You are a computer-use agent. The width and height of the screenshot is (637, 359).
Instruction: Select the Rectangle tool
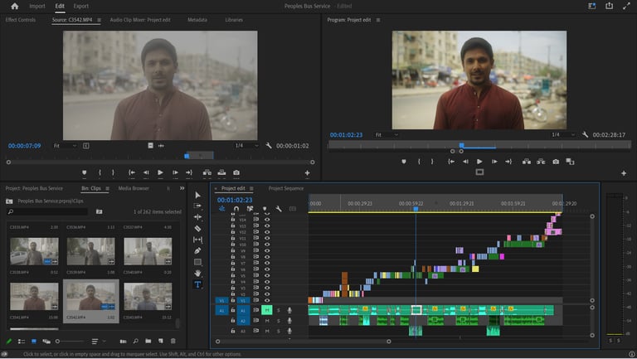pyautogui.click(x=197, y=262)
